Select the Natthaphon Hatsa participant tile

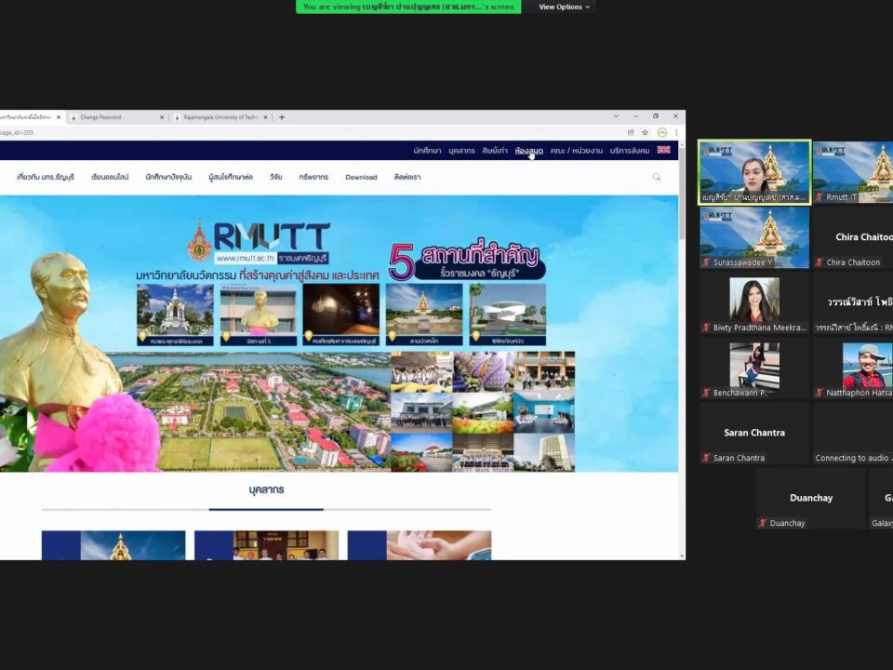(853, 368)
